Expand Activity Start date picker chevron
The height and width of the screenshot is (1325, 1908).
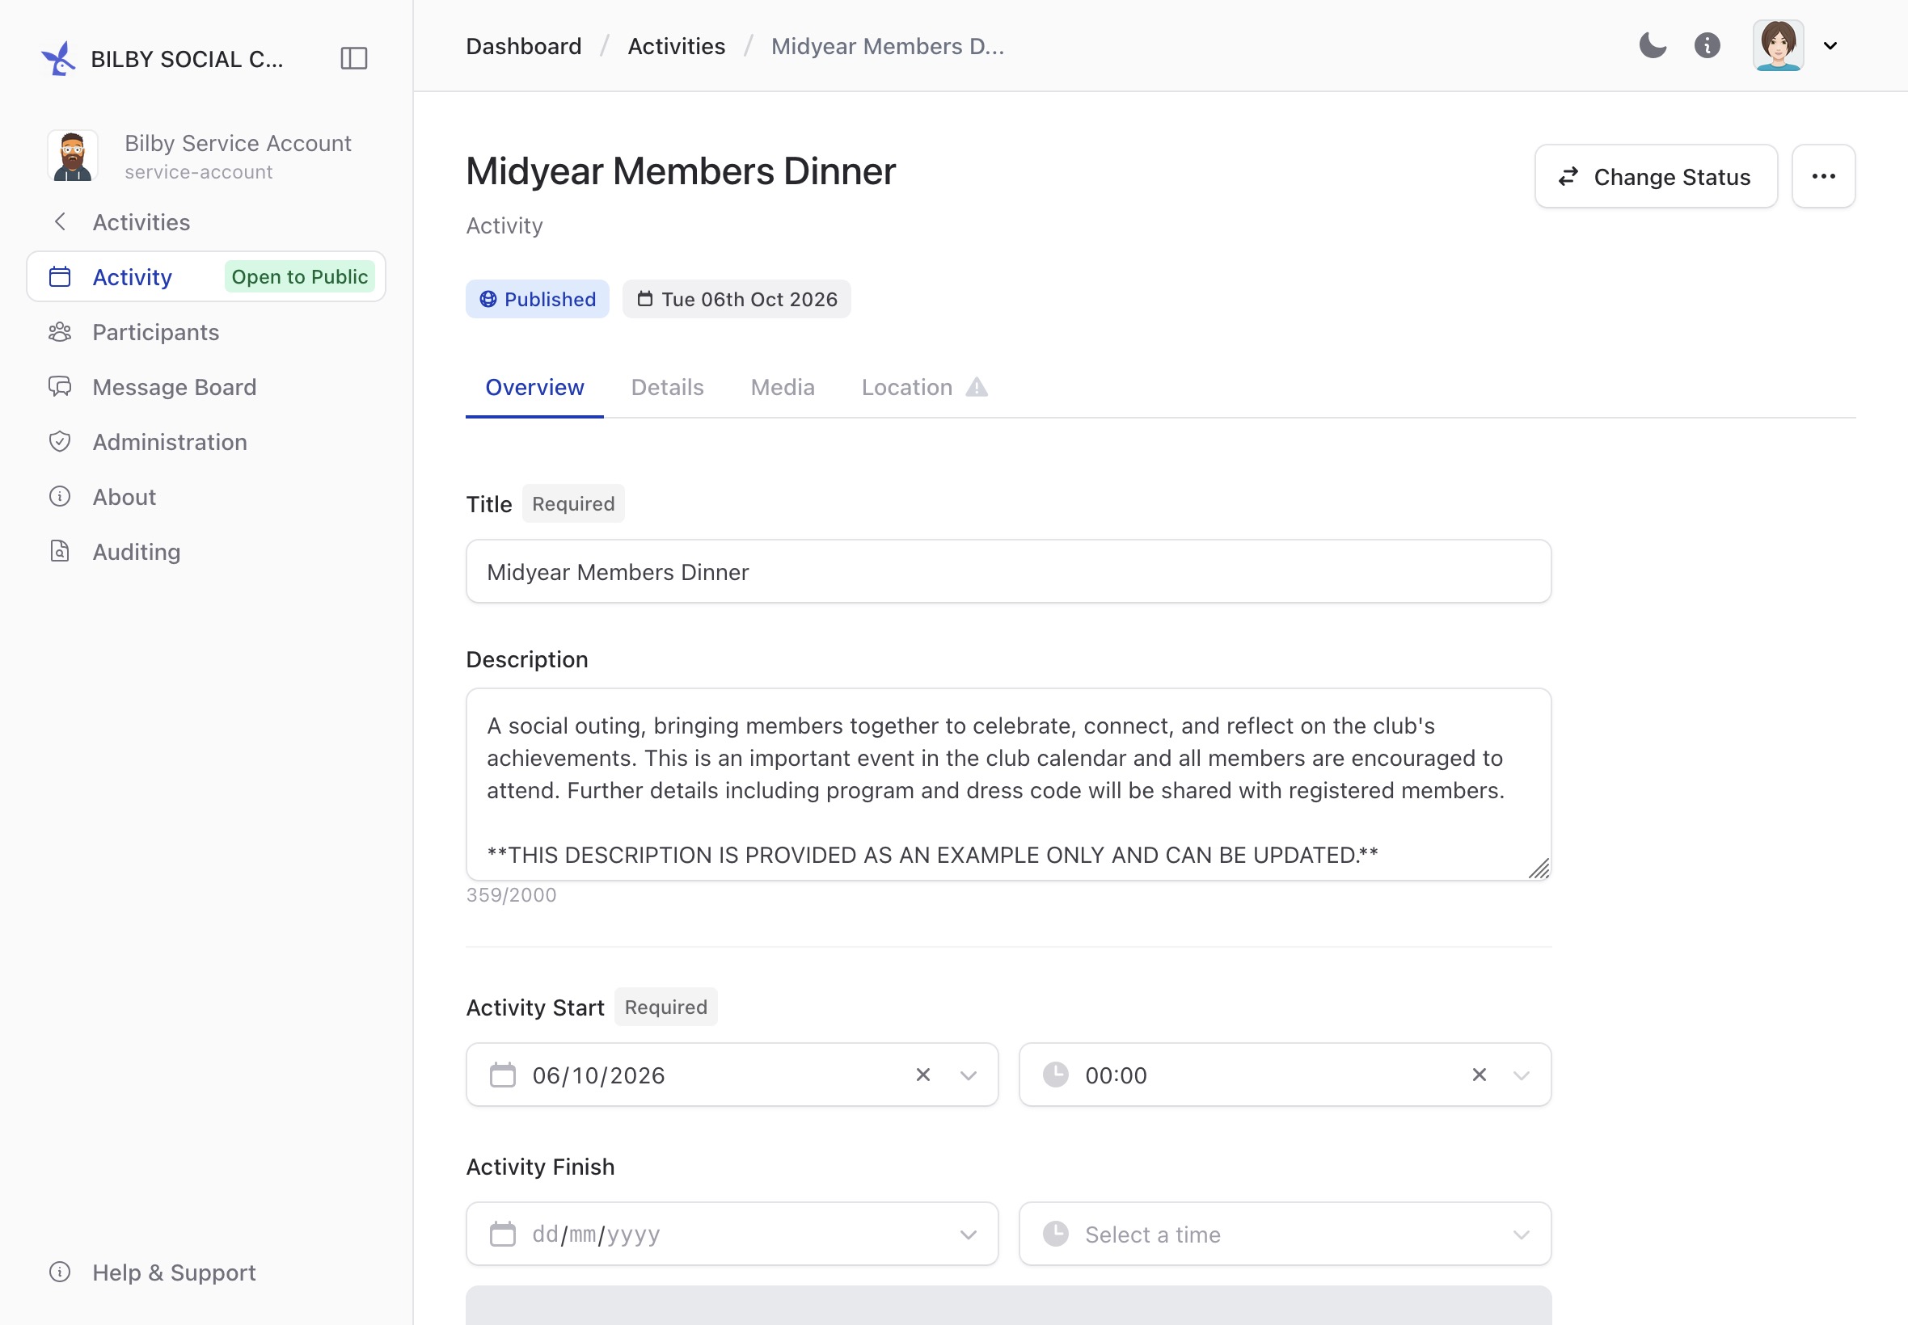pos(969,1075)
